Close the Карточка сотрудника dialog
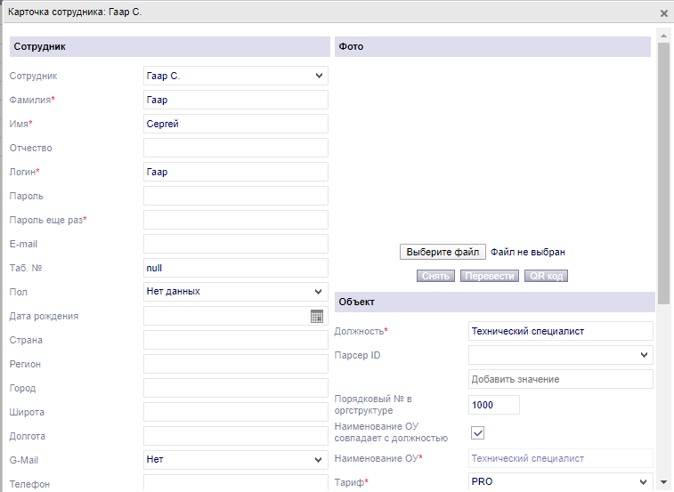674x492 pixels. click(x=663, y=13)
